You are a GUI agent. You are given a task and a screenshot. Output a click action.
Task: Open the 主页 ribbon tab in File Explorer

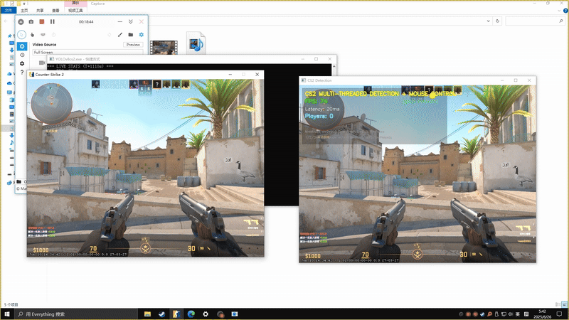(24, 11)
